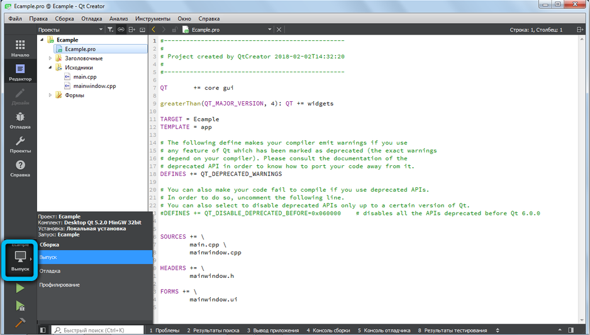Open the Проекты view dropdown
Viewport: 590px width, 335px height.
pos(70,30)
